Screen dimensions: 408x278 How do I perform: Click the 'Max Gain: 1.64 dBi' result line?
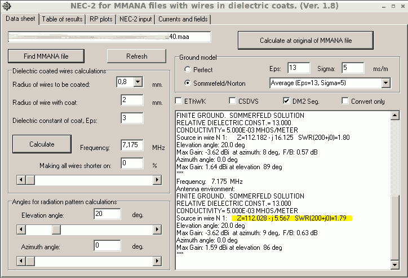tap(229, 167)
